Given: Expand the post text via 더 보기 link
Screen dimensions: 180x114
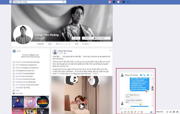Looking at the screenshot, I should pos(96,74).
